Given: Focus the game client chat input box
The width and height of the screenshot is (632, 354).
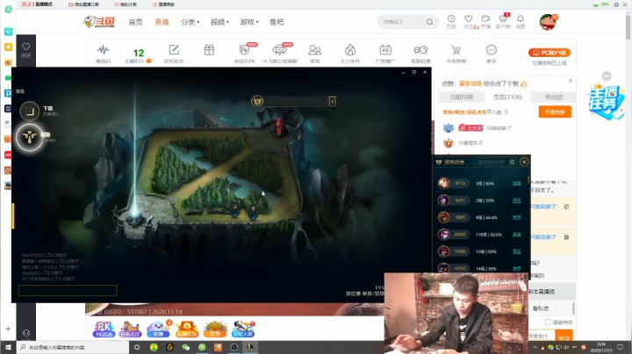Looking at the screenshot, I should 68,290.
